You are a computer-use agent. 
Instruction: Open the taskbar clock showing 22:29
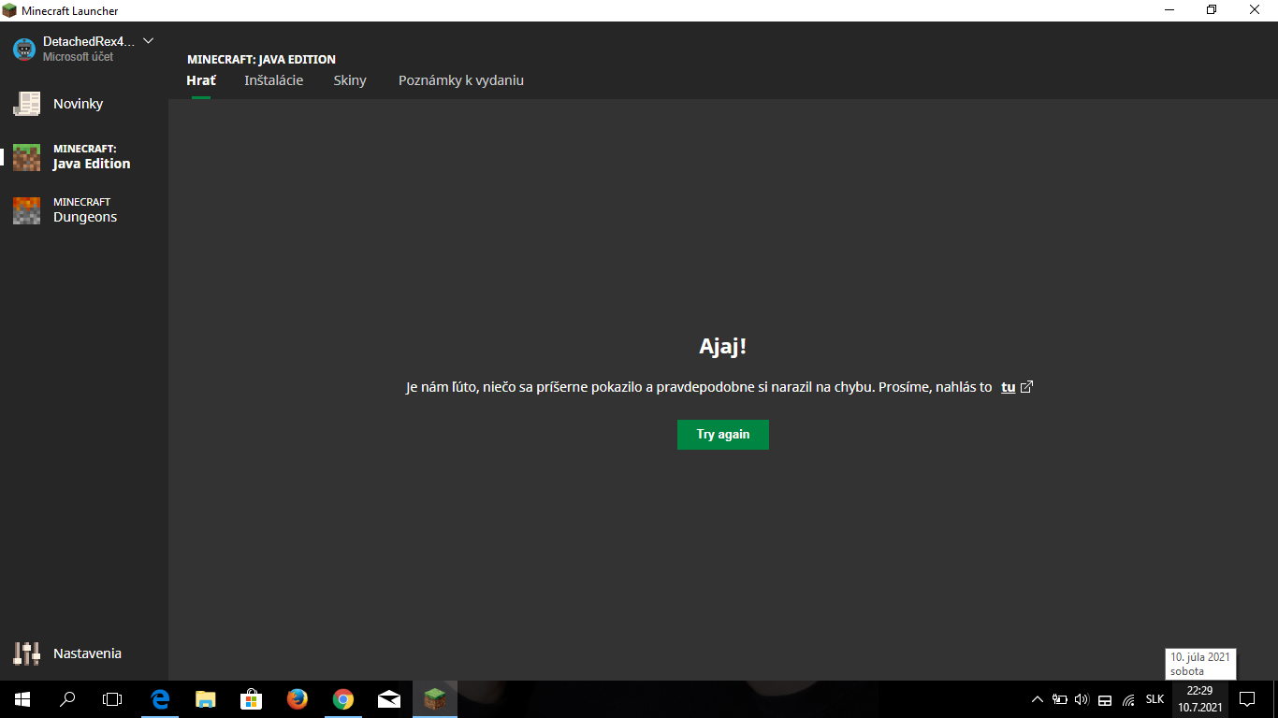click(1199, 699)
